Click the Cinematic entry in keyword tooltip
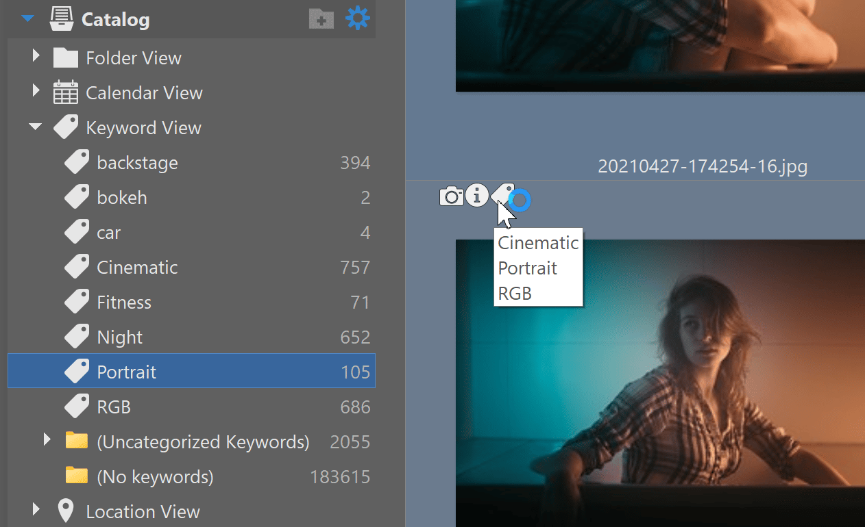 click(x=538, y=243)
